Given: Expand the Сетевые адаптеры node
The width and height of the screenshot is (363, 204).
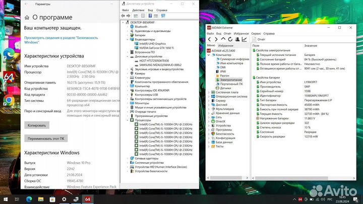Looking at the screenshot, I should coord(128,159).
